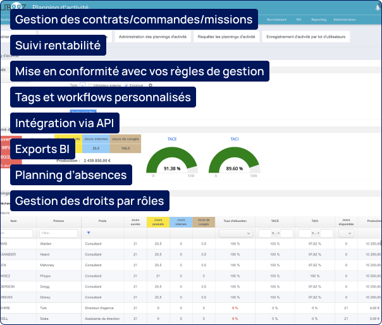Open the Type dropdown
The image size is (382, 325).
81,85
